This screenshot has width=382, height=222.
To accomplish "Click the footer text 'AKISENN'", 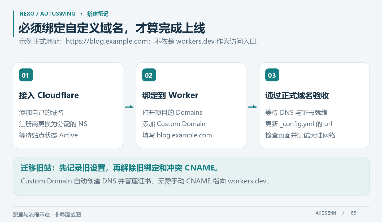I will coord(326,213).
